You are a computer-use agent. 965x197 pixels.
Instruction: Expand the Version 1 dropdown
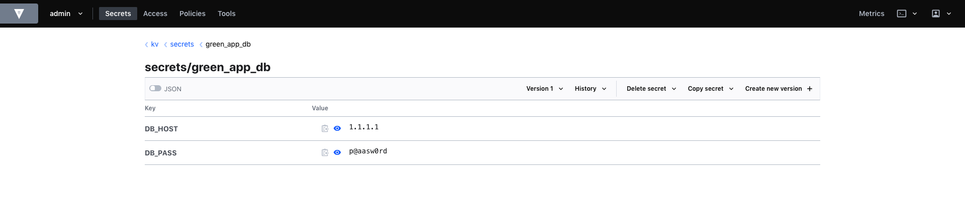[x=545, y=89]
